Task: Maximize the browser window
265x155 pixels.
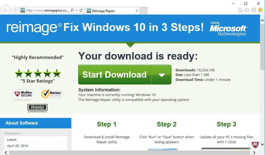Action: pos(246,4)
